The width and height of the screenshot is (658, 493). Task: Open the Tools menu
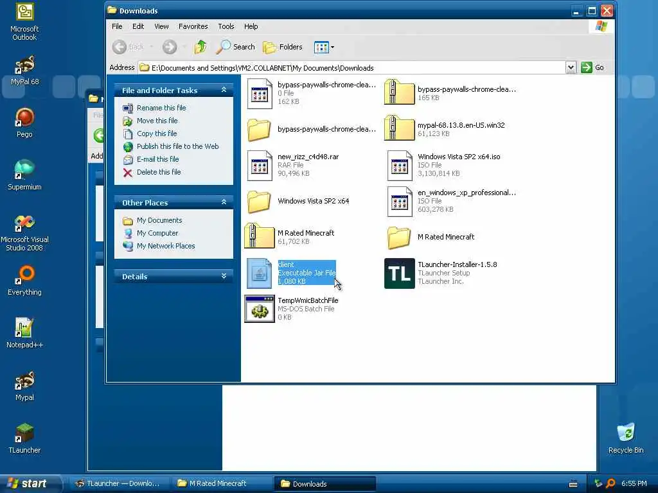pos(226,26)
